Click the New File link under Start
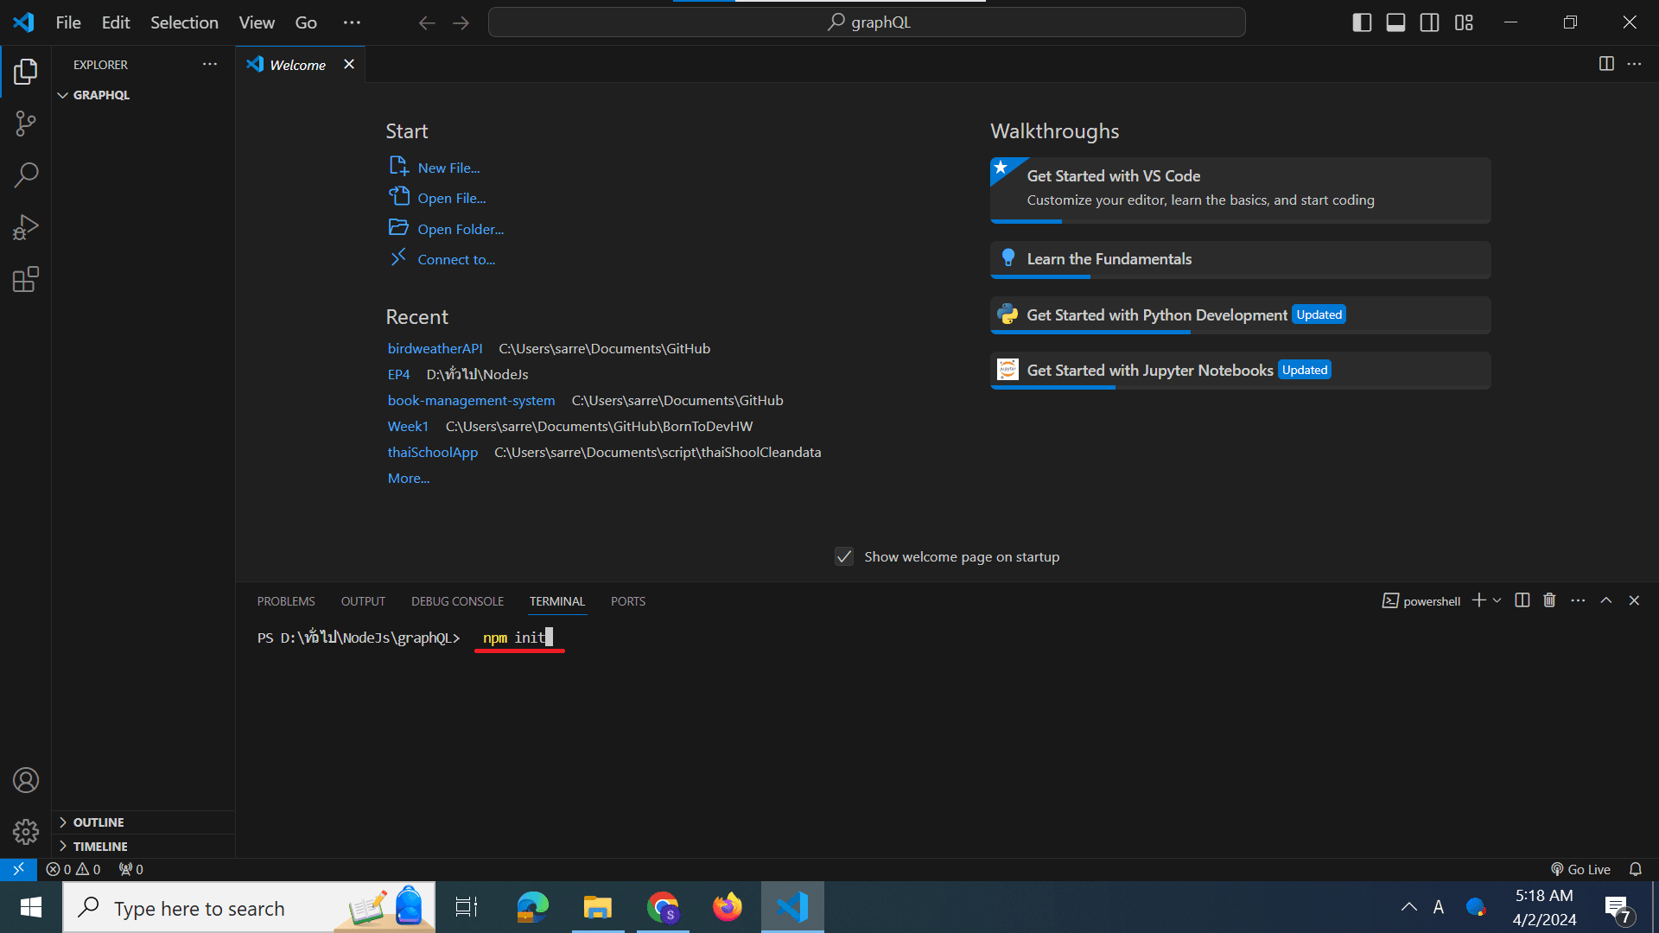The height and width of the screenshot is (933, 1659). click(448, 167)
